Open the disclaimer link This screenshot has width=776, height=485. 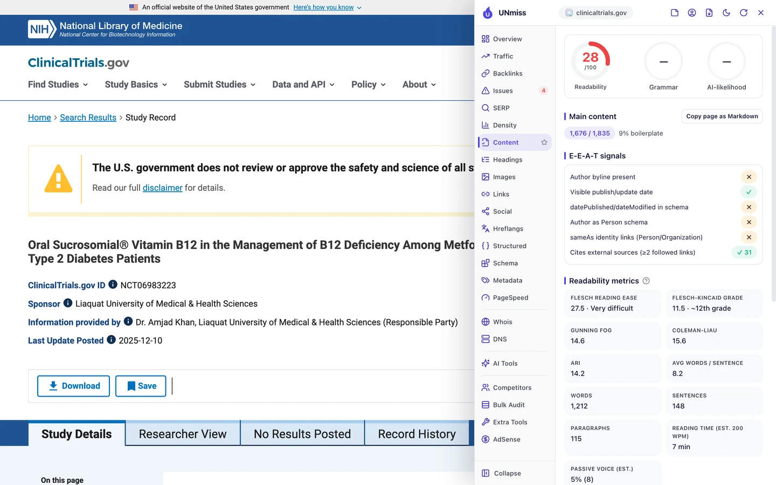(163, 188)
